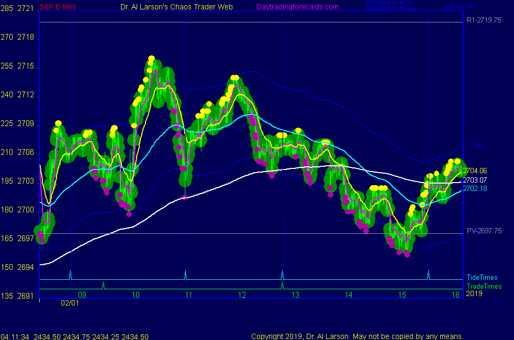
Task: Click the copyright notice by Dr. Al Larson
Action: [357, 336]
